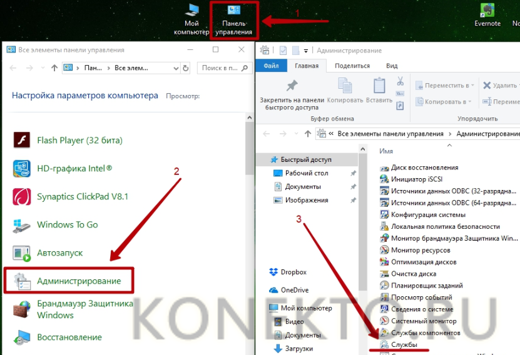This screenshot has height=355, width=520.
Task: Launch the Evernote desktop shortcut
Action: point(487,16)
